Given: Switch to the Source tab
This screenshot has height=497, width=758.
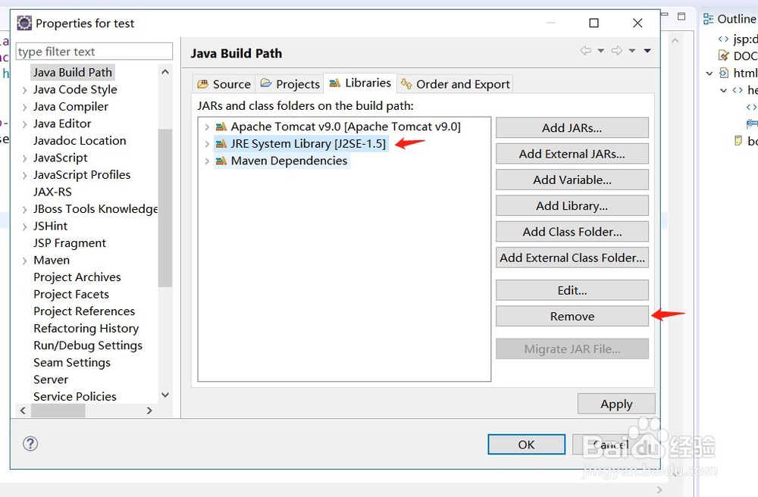Looking at the screenshot, I should point(224,84).
